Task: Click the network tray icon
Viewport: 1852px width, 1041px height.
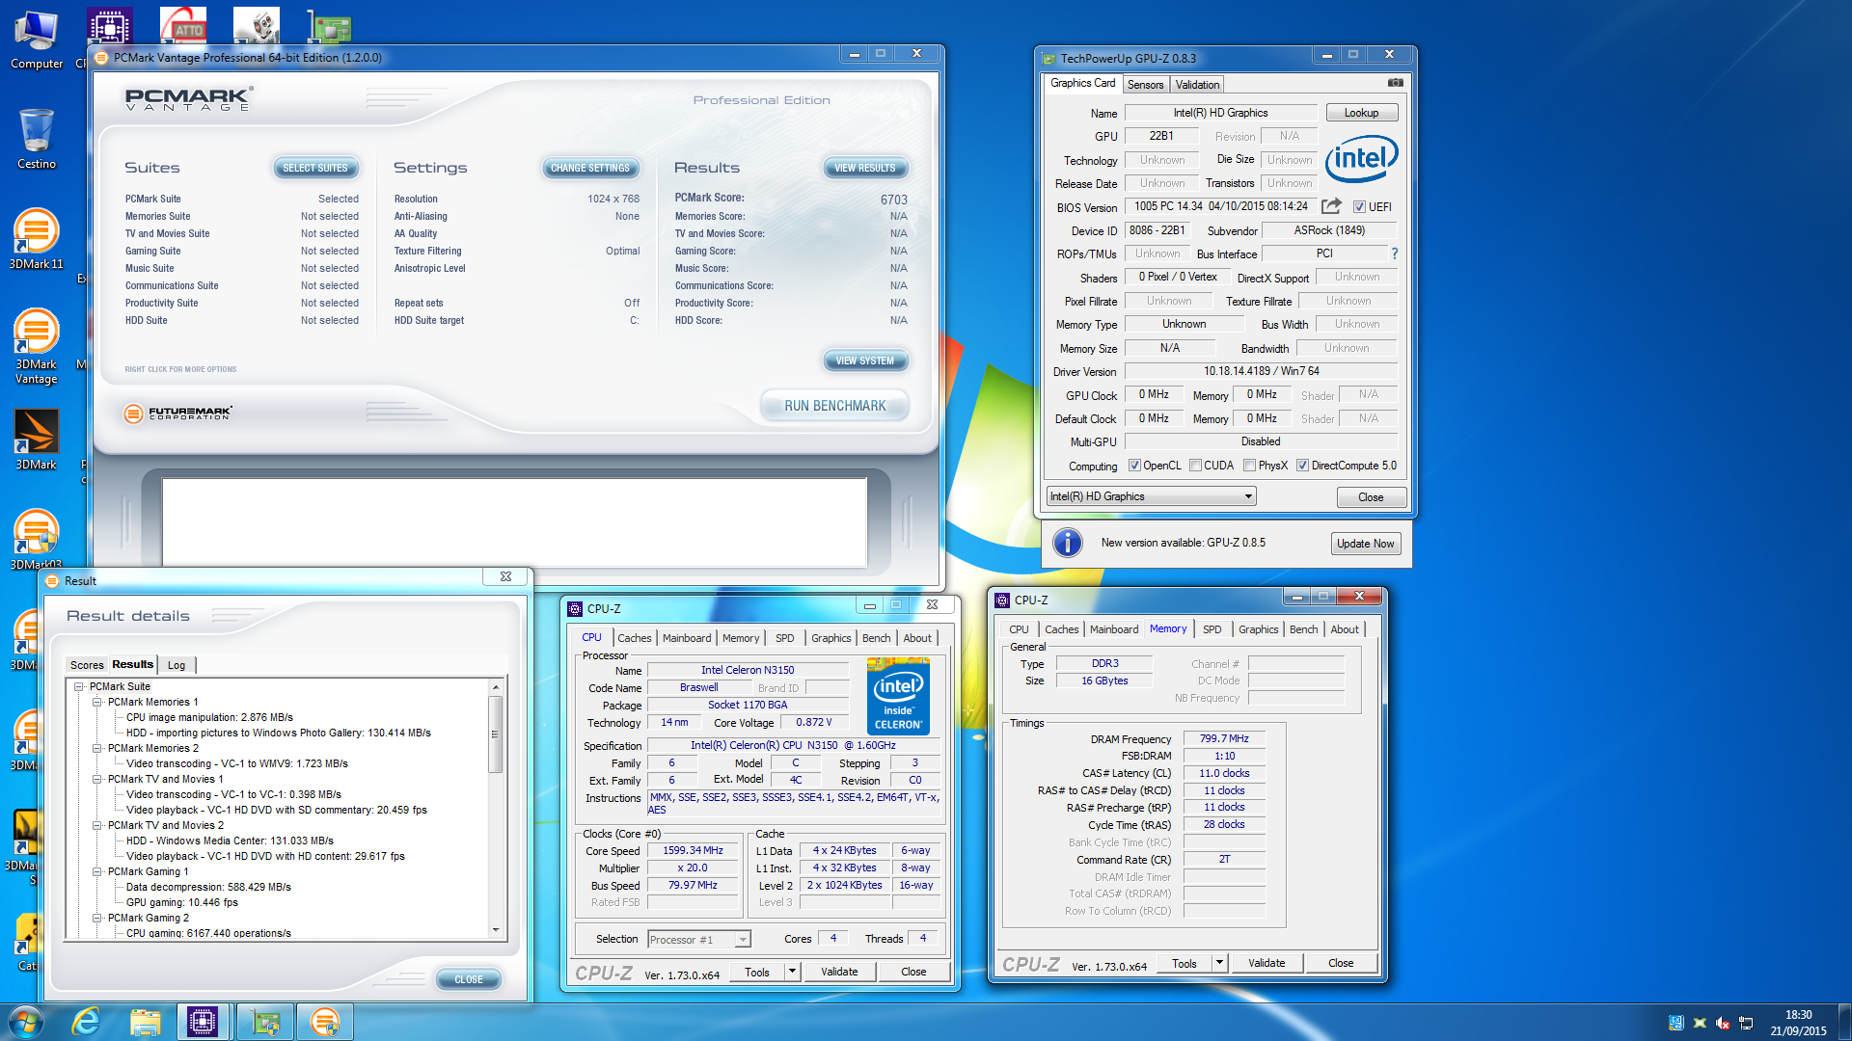Action: (1746, 1023)
